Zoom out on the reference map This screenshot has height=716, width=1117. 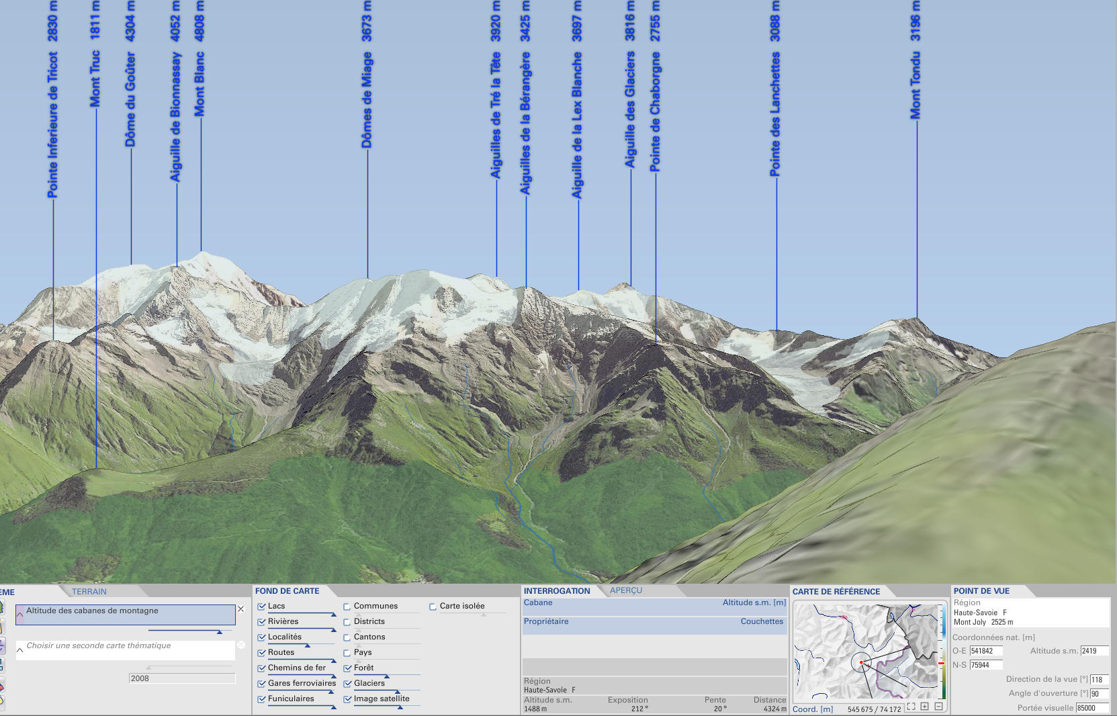(x=938, y=706)
